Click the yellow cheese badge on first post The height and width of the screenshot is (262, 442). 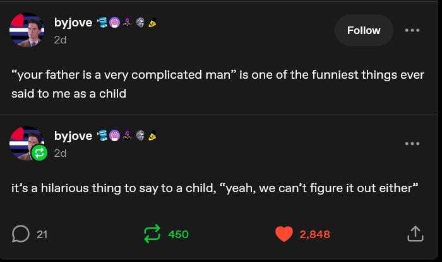(152, 23)
